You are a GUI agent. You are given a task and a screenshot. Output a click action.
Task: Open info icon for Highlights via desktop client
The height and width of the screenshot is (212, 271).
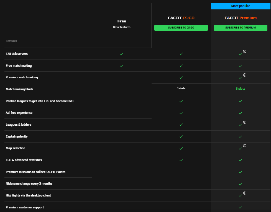click(x=245, y=193)
